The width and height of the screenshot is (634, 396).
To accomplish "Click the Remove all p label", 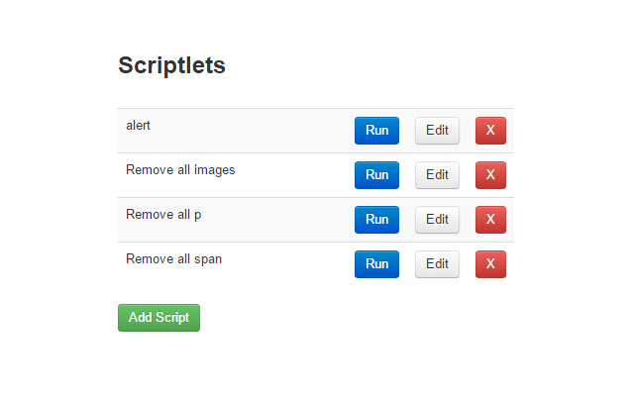I will (x=163, y=215).
